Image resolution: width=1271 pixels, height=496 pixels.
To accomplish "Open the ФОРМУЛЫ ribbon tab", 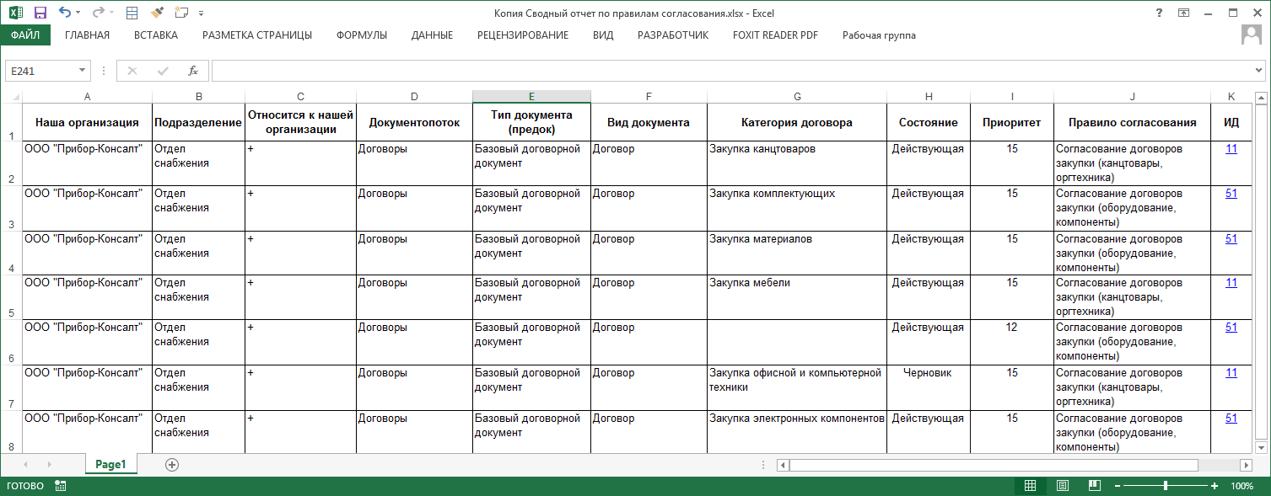I will pos(361,35).
